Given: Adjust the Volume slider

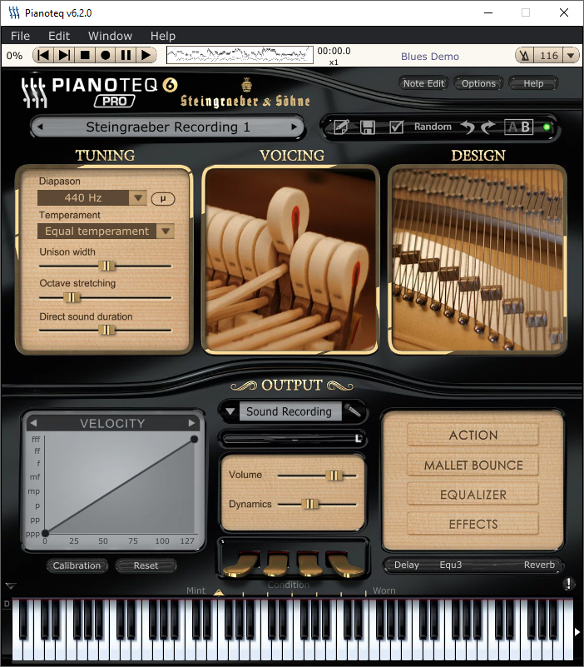Looking at the screenshot, I should [334, 475].
